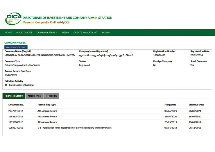Open CREATE AN ACCOUNT page
The image size is (215, 152).
(x=85, y=33)
